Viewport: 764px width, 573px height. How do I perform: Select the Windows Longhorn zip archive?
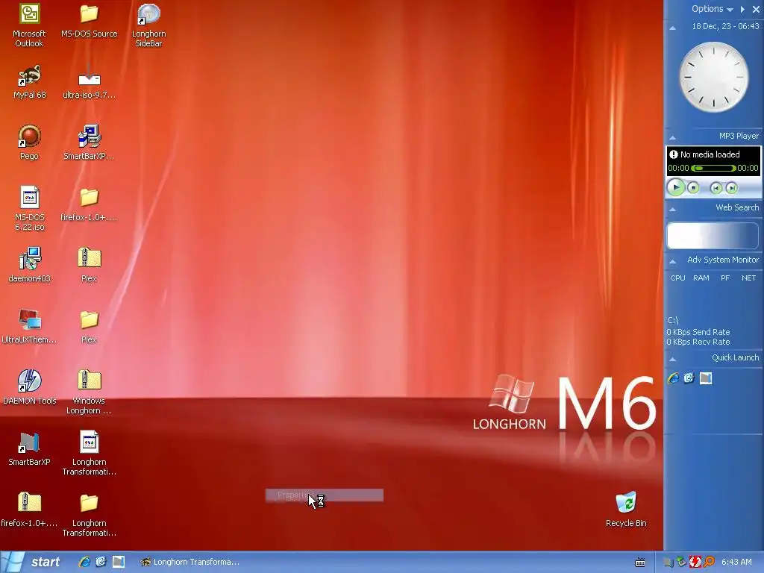(90, 381)
